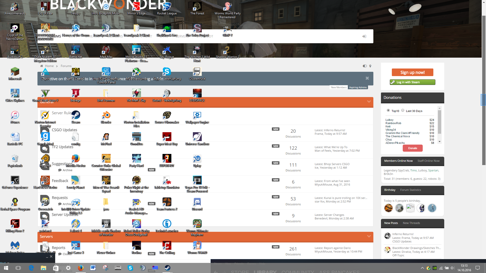
Task: Select the Grand Theft Auto V shortcut
Action: tap(45, 95)
